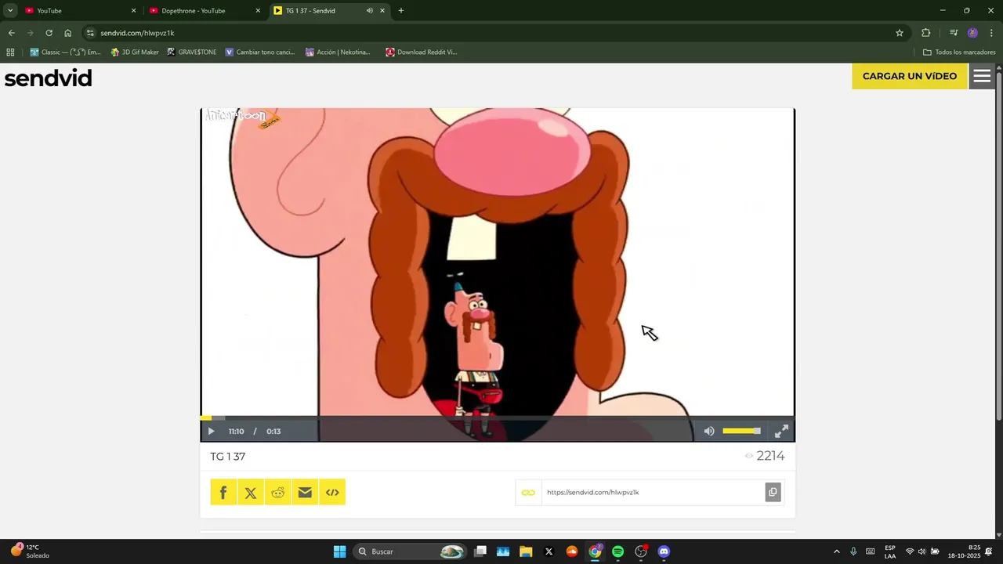Viewport: 1003px width, 564px height.
Task: Open the hamburger menu on sendvid
Action: click(982, 76)
